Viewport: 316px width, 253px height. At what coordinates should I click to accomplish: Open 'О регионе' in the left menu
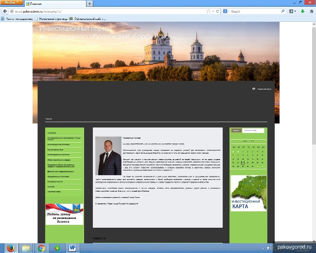tap(52, 133)
